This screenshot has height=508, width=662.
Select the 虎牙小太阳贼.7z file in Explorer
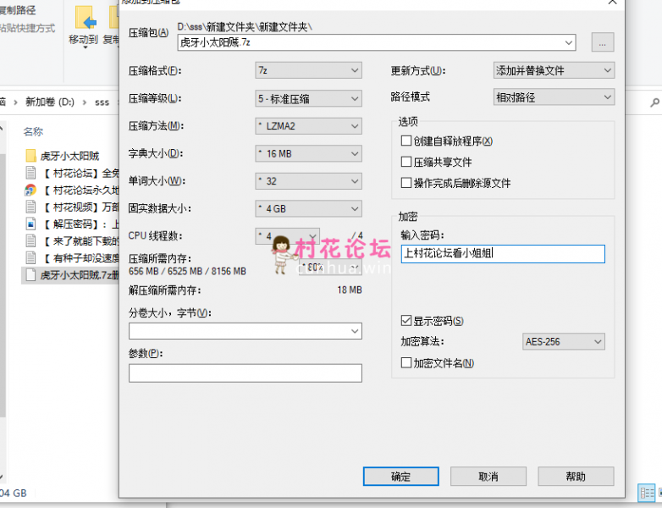(30, 275)
